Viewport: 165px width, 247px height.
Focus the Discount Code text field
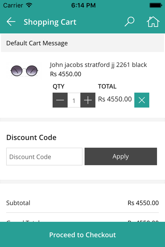(x=44, y=156)
